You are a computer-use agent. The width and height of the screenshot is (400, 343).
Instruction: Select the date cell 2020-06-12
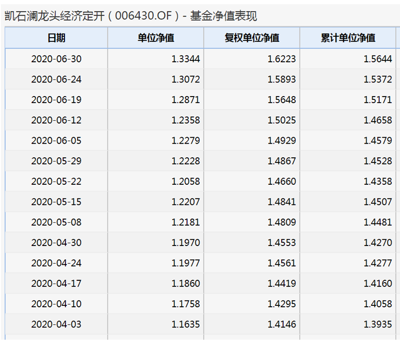(x=57, y=120)
